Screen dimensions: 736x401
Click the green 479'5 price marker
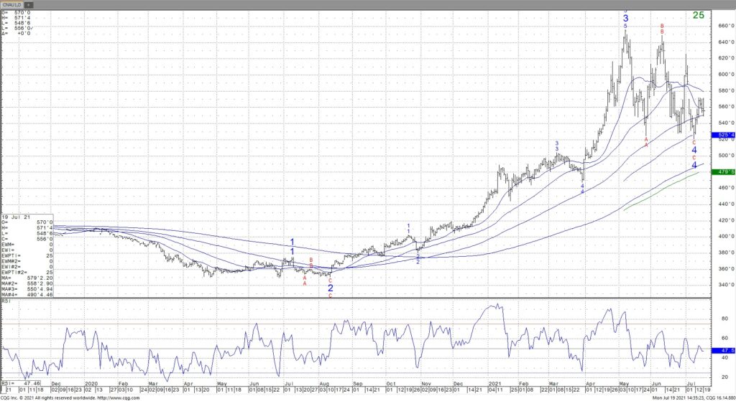(x=722, y=172)
